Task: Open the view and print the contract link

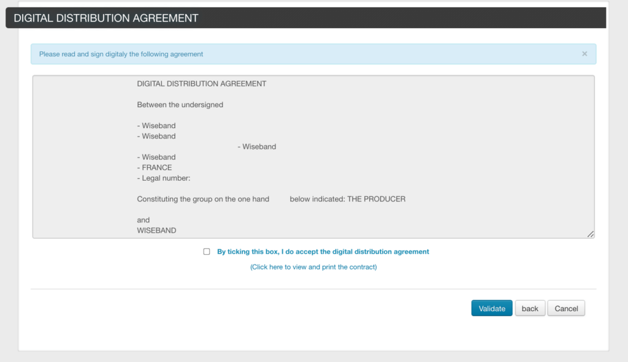Action: (313, 267)
